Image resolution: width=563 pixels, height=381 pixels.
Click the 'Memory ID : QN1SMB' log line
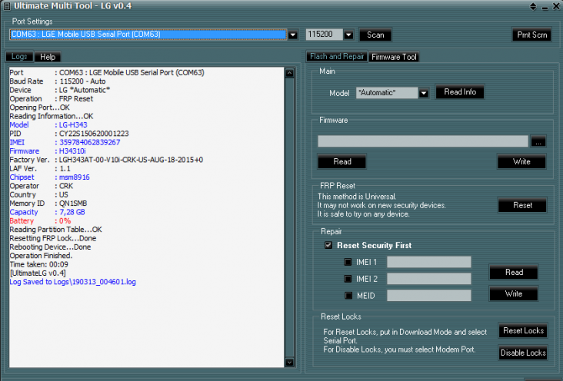pyautogui.click(x=48, y=204)
